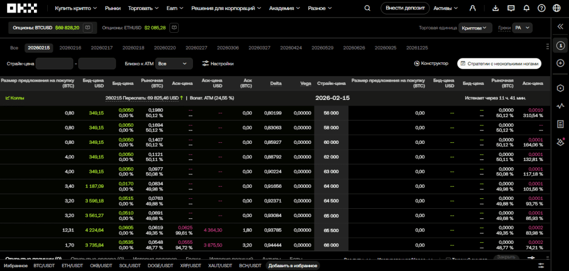The height and width of the screenshot is (271, 569).
Task: Open the search magnifier icon
Action: click(x=367, y=8)
